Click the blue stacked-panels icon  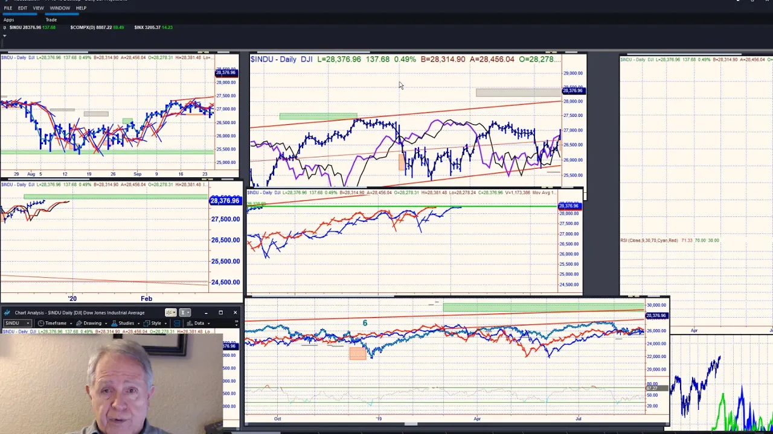coord(177,323)
